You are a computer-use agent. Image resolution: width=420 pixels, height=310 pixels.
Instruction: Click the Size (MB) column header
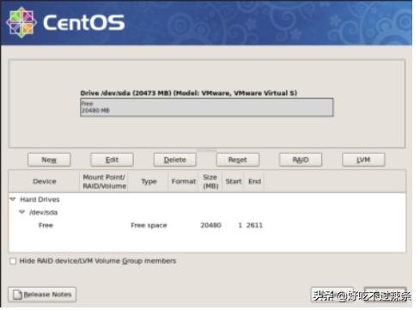[210, 181]
